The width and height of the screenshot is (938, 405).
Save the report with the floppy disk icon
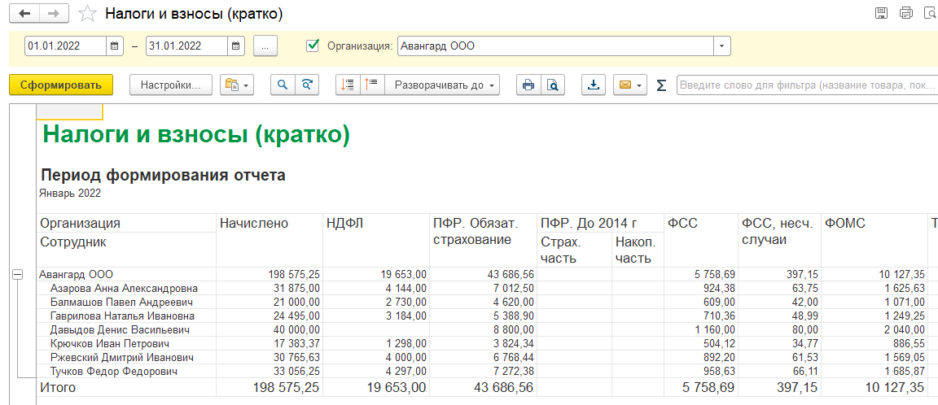pos(881,13)
